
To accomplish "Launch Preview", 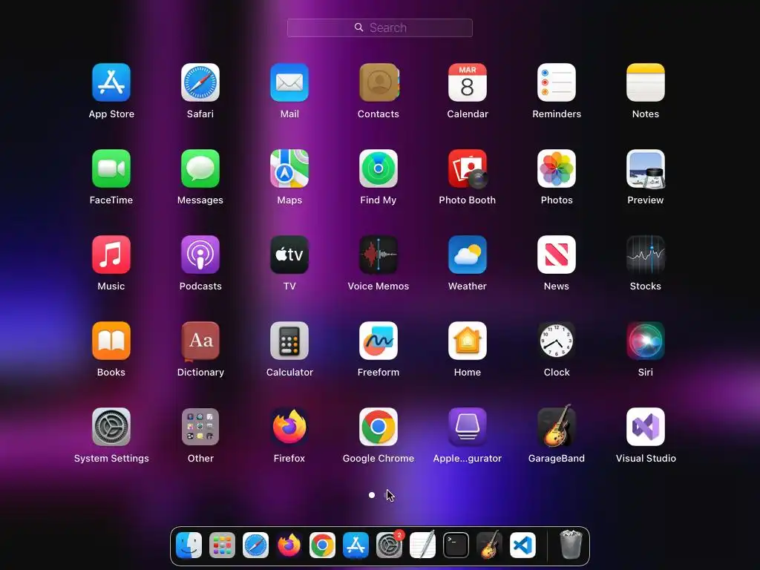I will (x=646, y=168).
